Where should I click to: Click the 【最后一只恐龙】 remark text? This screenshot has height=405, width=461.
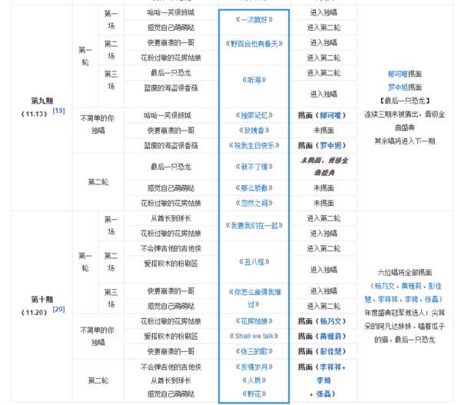tap(405, 101)
